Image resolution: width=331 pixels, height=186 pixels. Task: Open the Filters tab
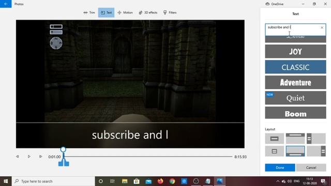pyautogui.click(x=170, y=12)
